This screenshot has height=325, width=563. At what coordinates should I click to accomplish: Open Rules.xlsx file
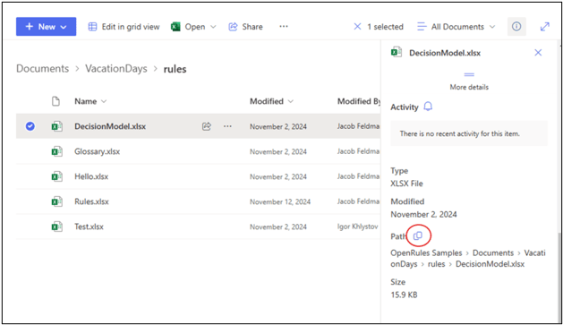[x=91, y=201]
